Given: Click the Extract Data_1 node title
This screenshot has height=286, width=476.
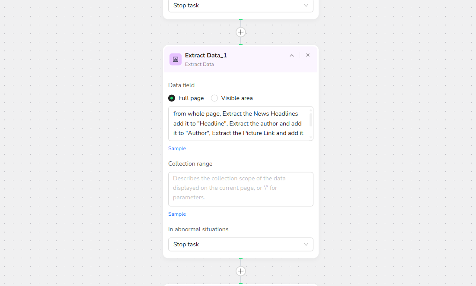Looking at the screenshot, I should coord(206,56).
